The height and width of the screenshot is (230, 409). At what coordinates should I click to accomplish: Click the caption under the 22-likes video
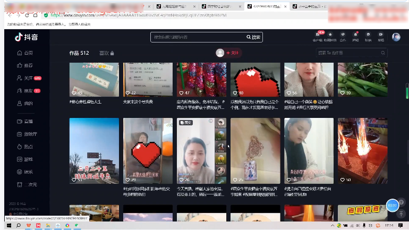(138, 102)
